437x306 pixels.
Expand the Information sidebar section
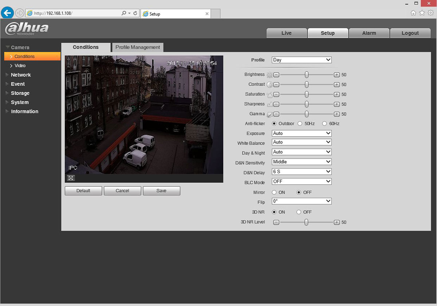[24, 112]
